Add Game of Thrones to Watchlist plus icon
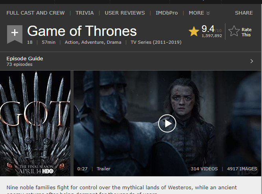262x194 pixels. (15, 34)
